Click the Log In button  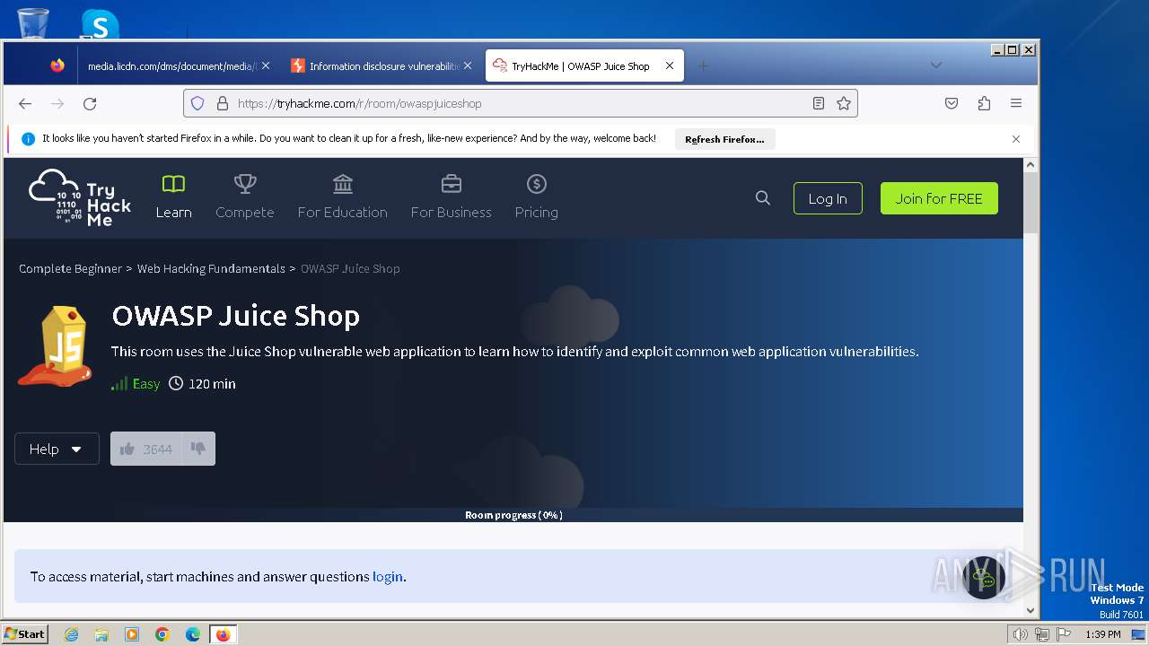coord(828,198)
